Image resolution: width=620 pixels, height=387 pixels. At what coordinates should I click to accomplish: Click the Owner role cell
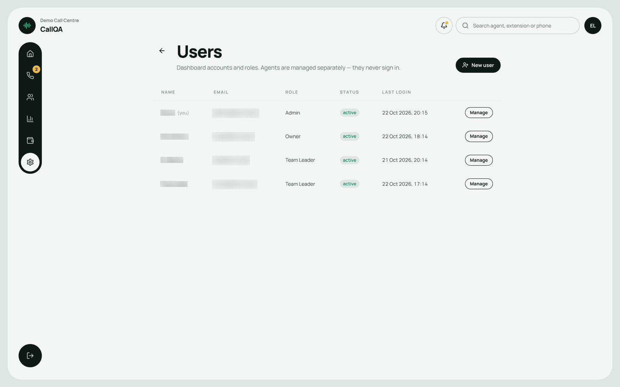coord(293,136)
